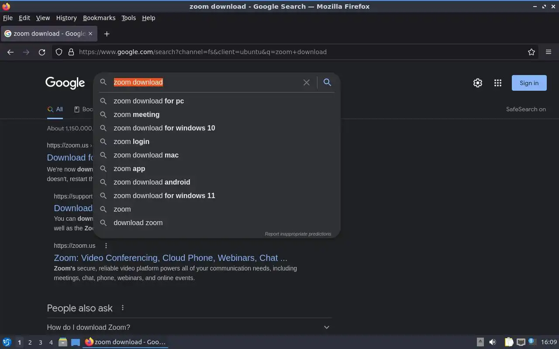This screenshot has width=559, height=349.
Task: Open Zoom: Video Conferencing result link
Action: [x=171, y=258]
